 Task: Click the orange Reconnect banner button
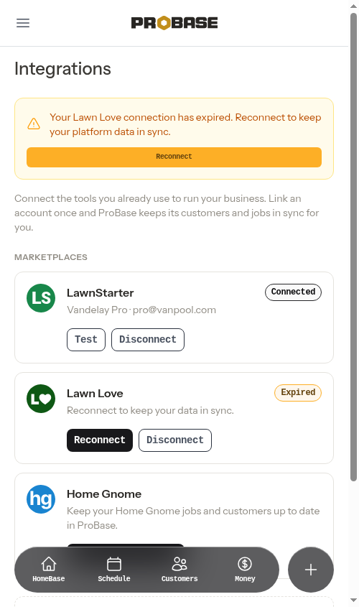(174, 157)
